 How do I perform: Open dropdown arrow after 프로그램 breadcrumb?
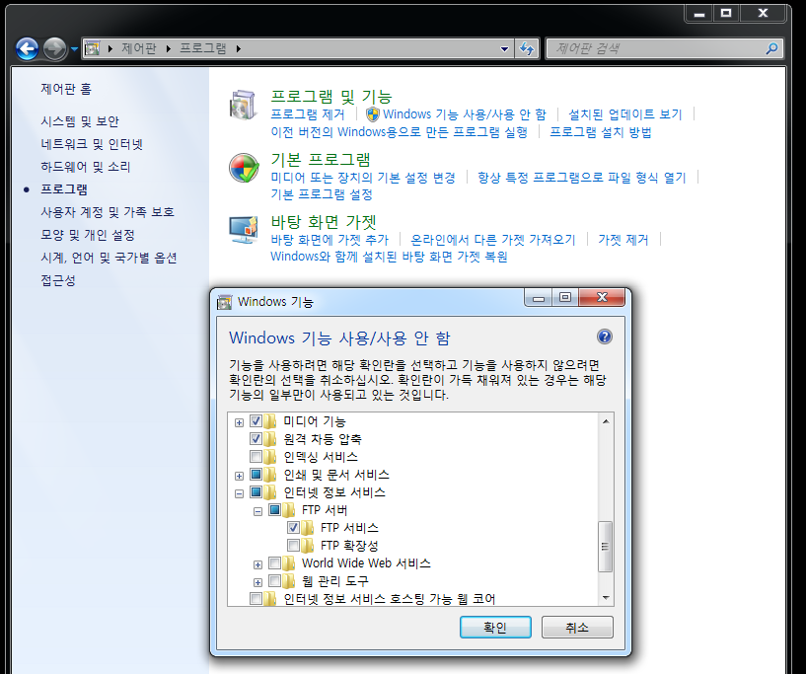click(238, 48)
